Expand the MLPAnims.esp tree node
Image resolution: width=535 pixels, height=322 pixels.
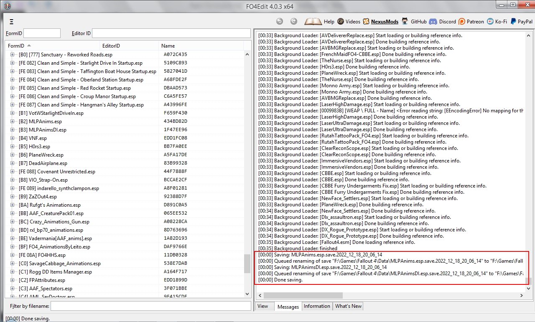[x=12, y=122]
